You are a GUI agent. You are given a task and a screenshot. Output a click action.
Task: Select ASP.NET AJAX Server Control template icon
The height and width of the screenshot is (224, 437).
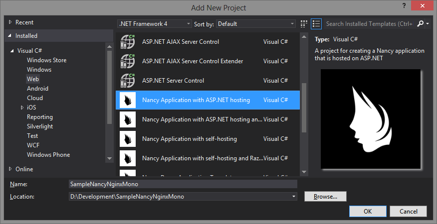(x=128, y=42)
